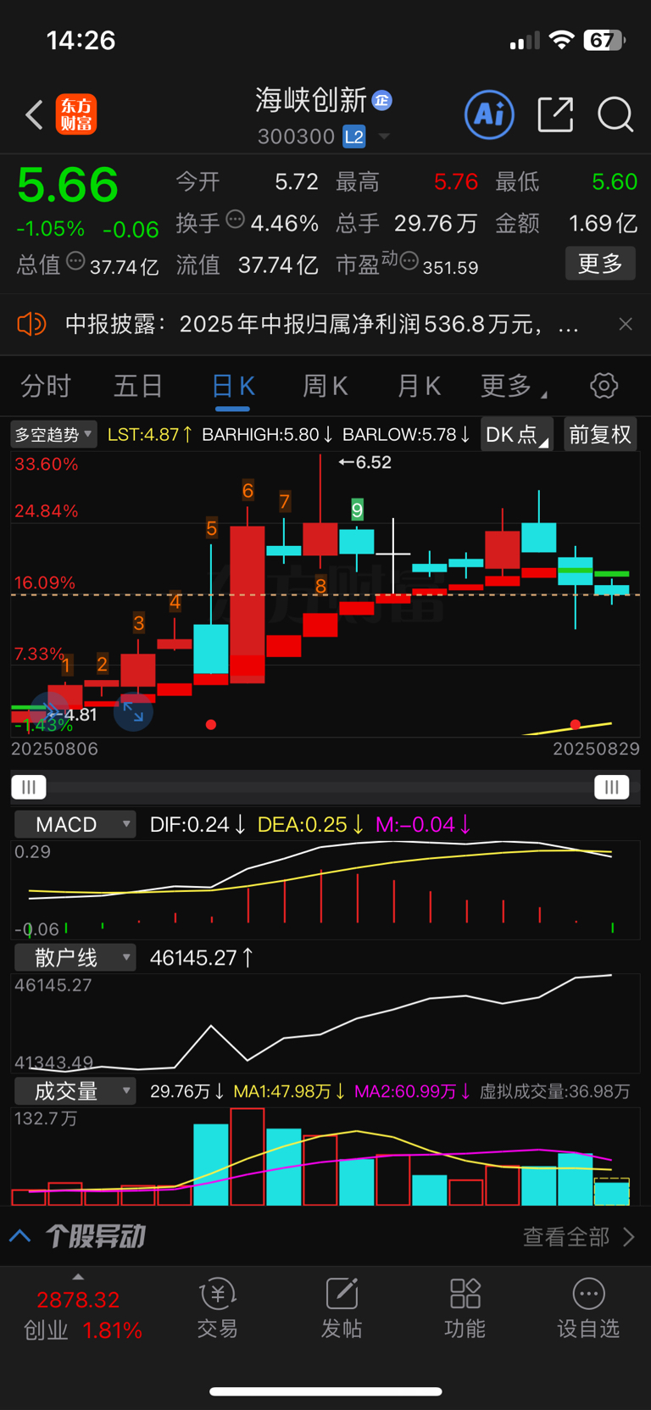Tap the MA2:60.99万 volume value
Screen dimensions: 651x1410
pyautogui.click(x=412, y=1091)
